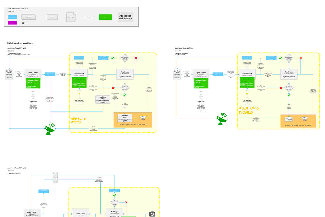This screenshot has width=325, height=217.
Task: Click the blue Button / Link legend box
Action: [x=12, y=17]
